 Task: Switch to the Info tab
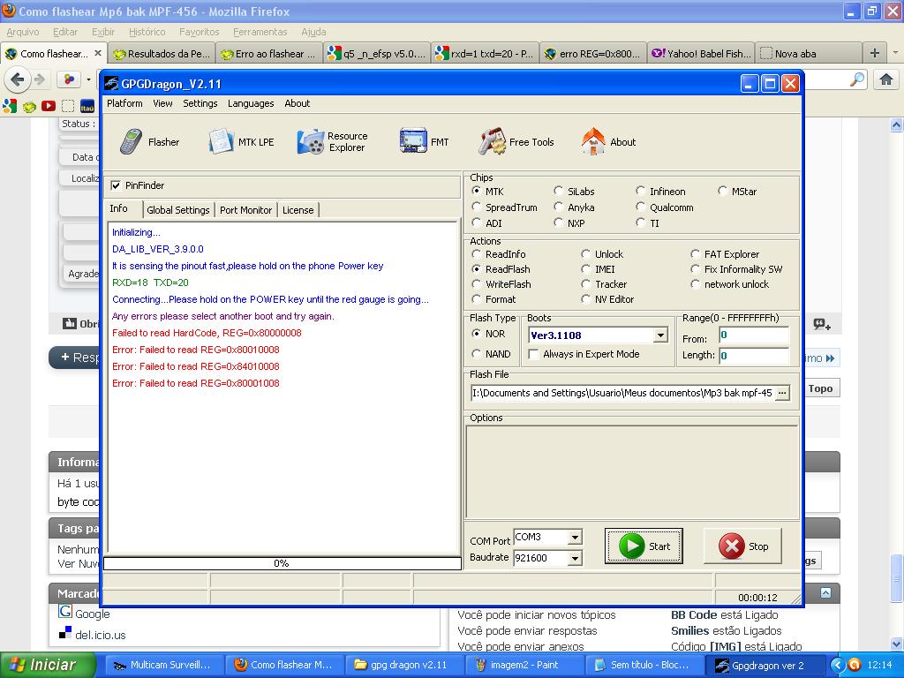click(x=119, y=208)
